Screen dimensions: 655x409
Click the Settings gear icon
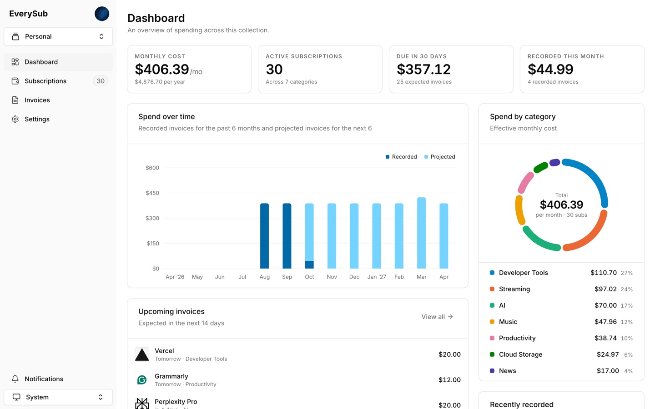click(15, 119)
